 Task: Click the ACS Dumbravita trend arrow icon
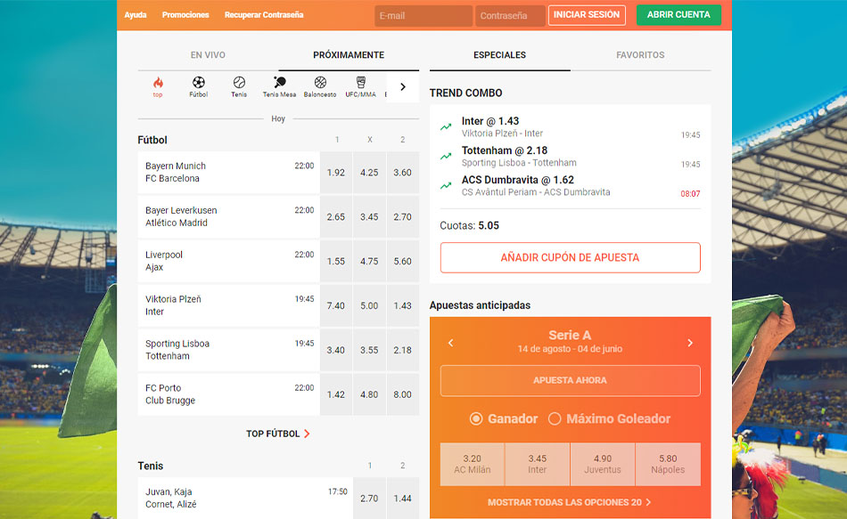coord(446,185)
